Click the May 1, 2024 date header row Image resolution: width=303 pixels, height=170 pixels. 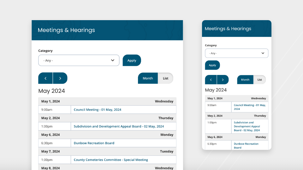coord(107,101)
